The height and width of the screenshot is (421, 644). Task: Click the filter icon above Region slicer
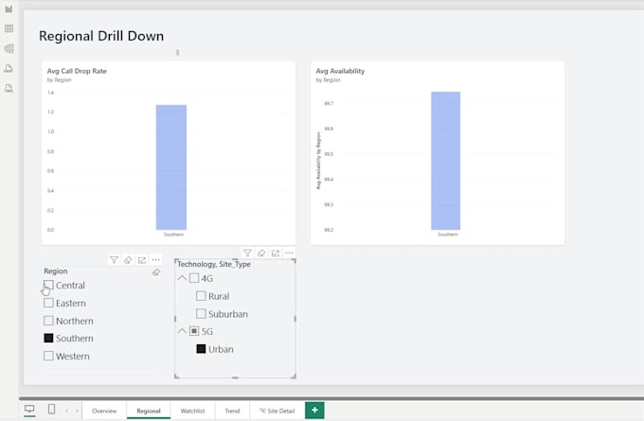[x=114, y=260]
